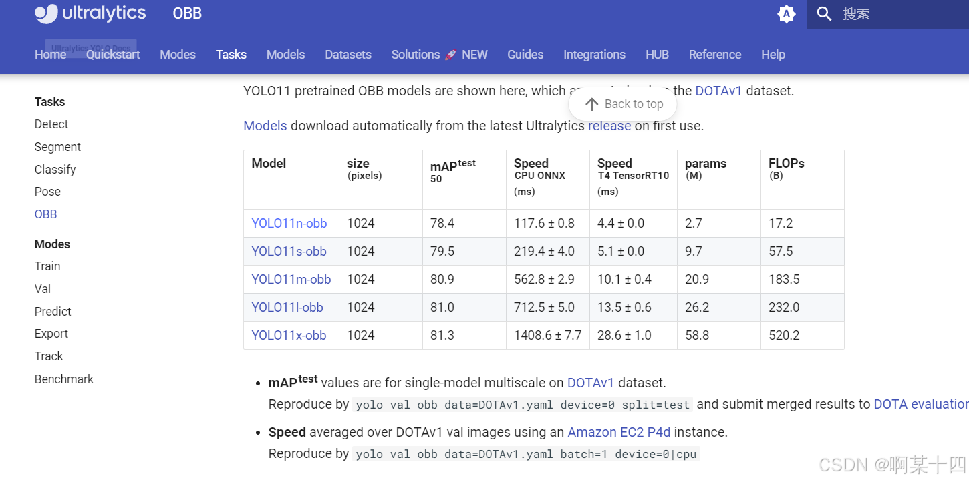
Task: Open Solutions NEW tab
Action: (x=440, y=55)
